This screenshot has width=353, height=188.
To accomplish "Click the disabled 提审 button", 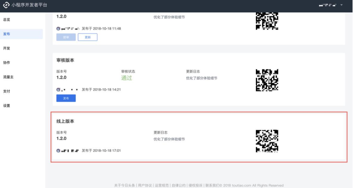I will point(66,37).
